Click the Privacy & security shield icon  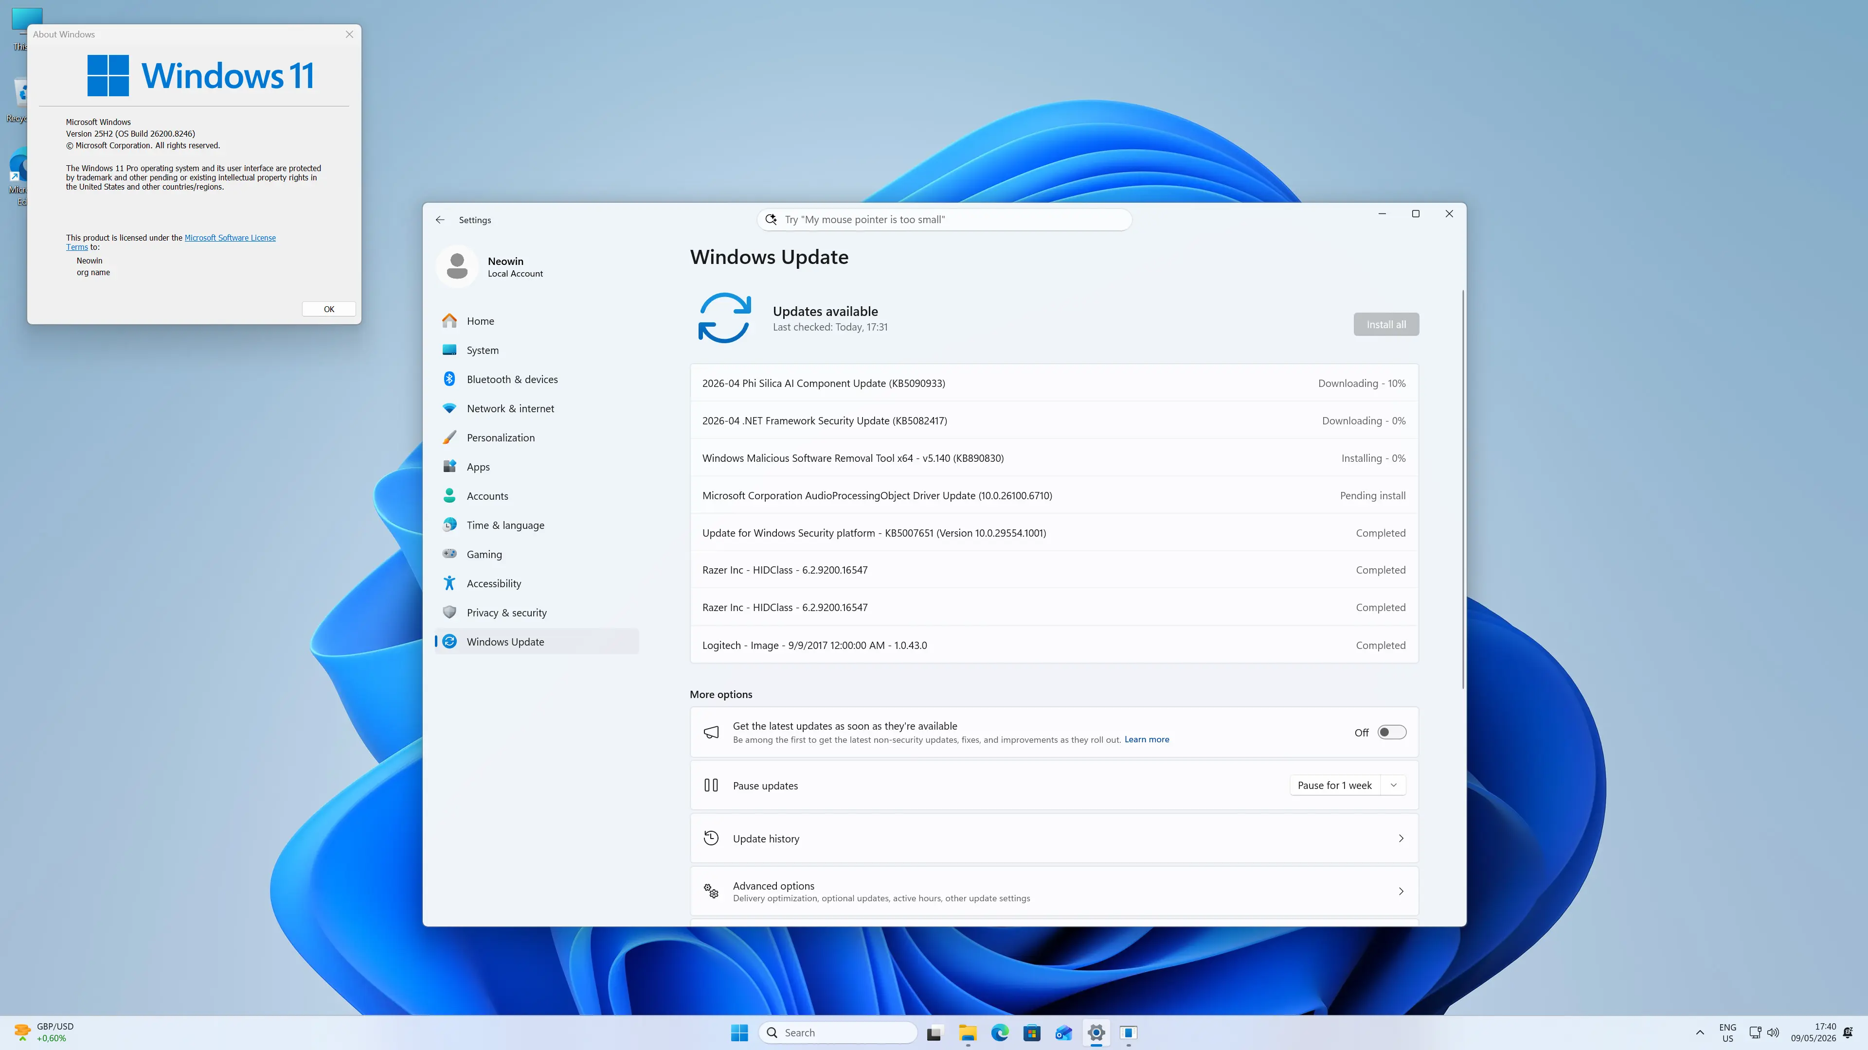coord(449,612)
